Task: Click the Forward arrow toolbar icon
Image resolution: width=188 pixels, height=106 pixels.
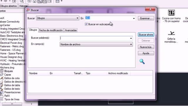Action: [x=6, y=1]
